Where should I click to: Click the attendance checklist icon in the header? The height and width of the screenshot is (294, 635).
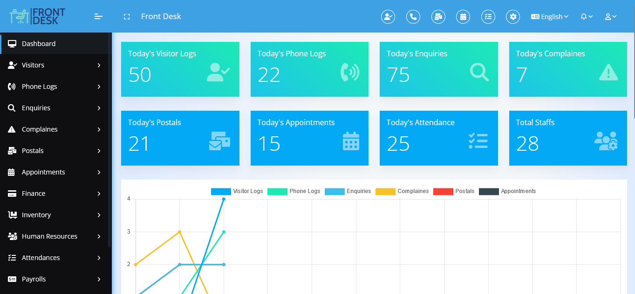tap(488, 17)
